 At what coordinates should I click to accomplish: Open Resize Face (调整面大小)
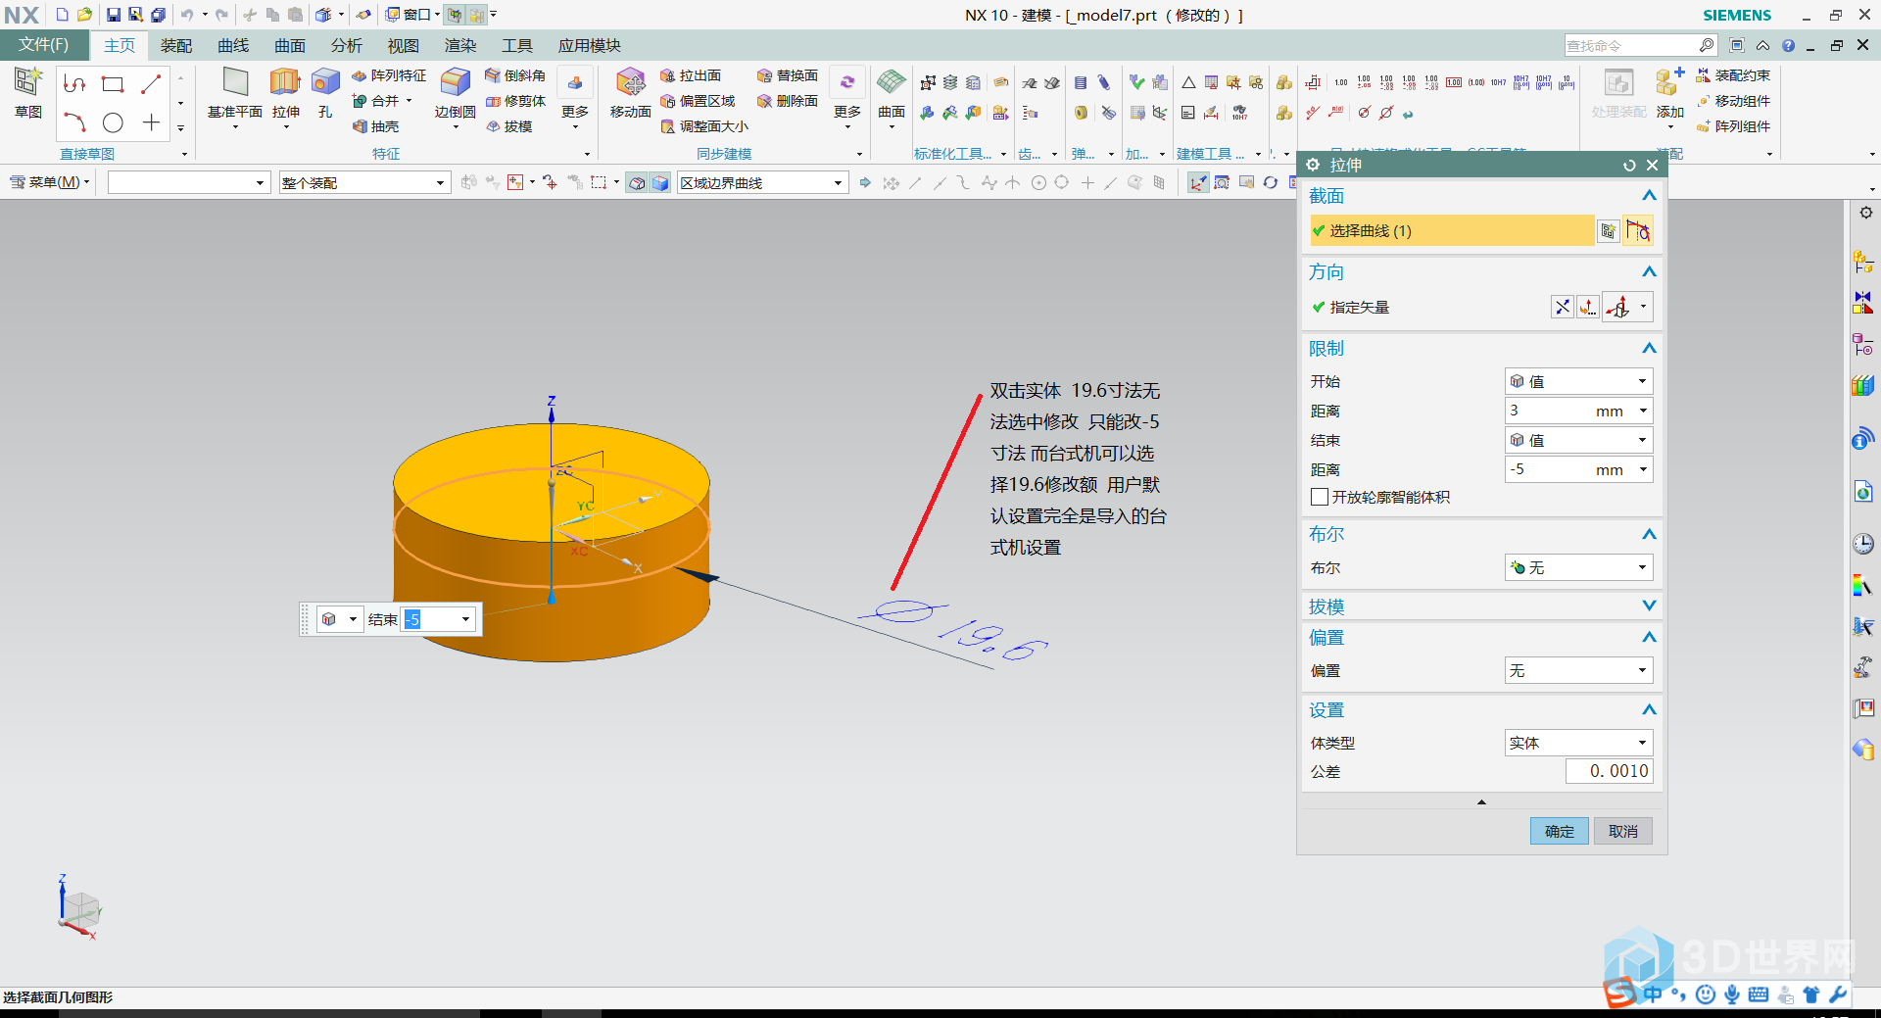tap(704, 126)
